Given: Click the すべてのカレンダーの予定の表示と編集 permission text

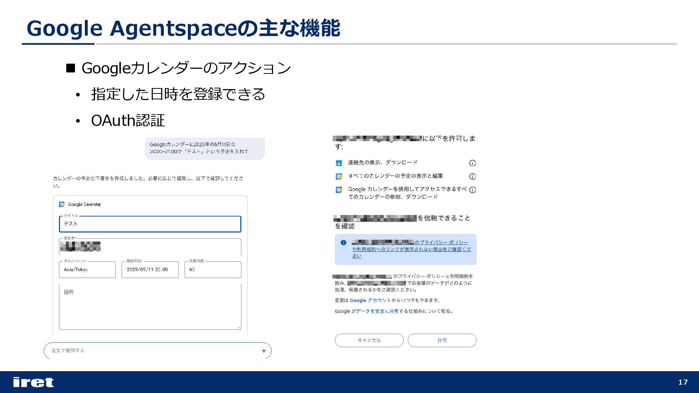Looking at the screenshot, I should (x=395, y=176).
